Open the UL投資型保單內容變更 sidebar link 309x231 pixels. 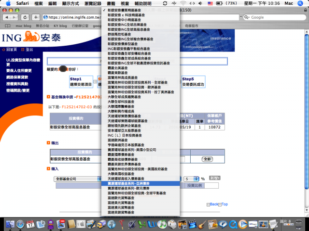23,62
